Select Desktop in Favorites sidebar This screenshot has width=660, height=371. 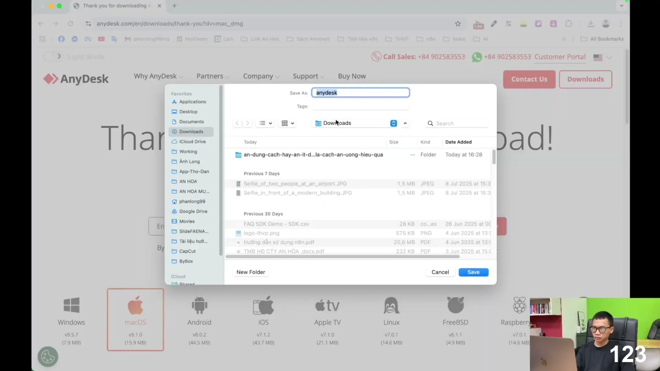click(191, 112)
